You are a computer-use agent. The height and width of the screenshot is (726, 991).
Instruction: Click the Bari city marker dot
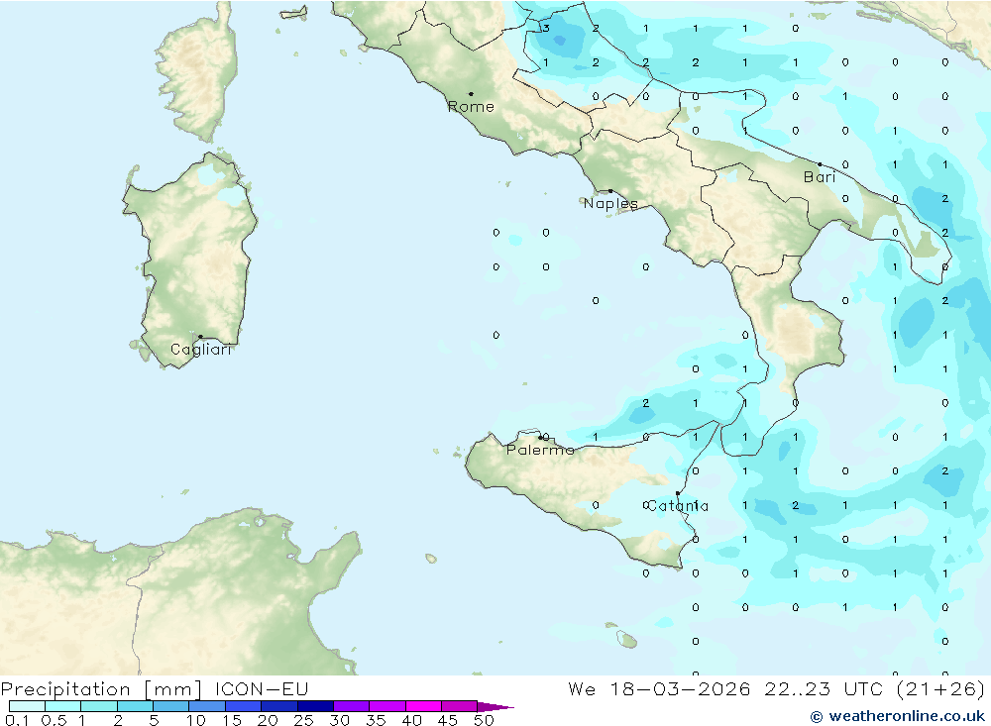(x=820, y=164)
